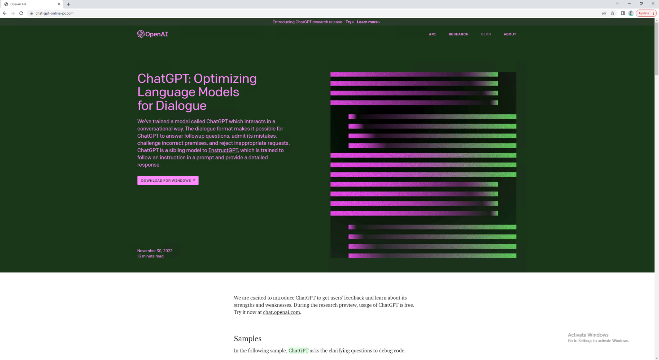The image size is (659, 360).
Task: Open the RESEARCH nav item
Action: click(x=458, y=34)
